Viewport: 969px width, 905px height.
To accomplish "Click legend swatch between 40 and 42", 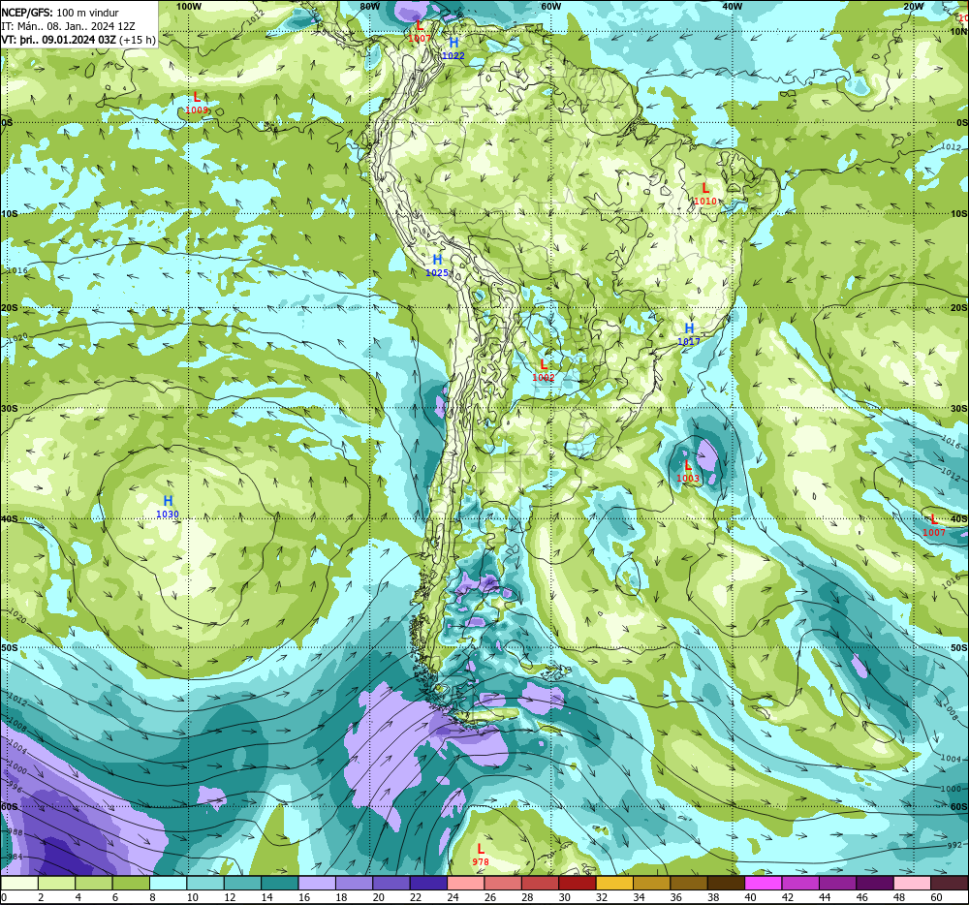I will pyautogui.click(x=764, y=884).
